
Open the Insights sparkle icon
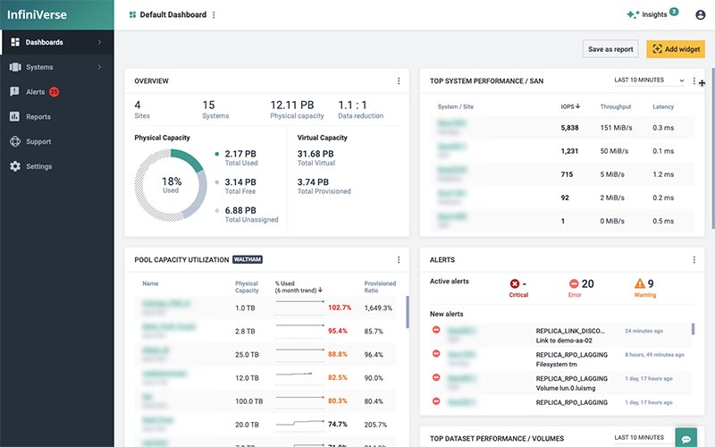click(633, 15)
